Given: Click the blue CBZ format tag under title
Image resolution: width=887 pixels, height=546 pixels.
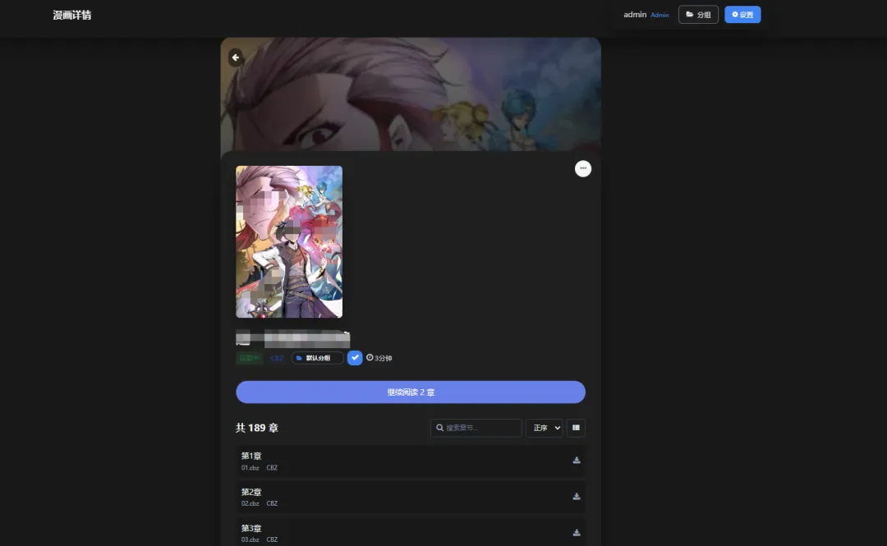Looking at the screenshot, I should pos(277,358).
